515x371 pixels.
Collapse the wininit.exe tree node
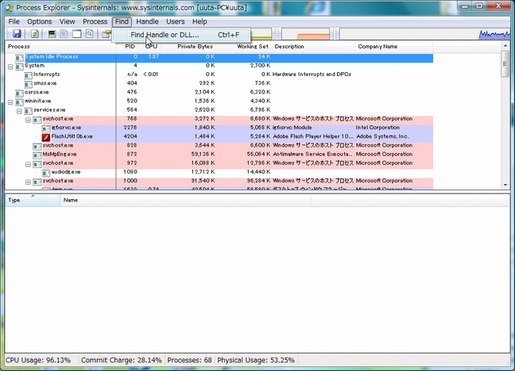coord(10,102)
